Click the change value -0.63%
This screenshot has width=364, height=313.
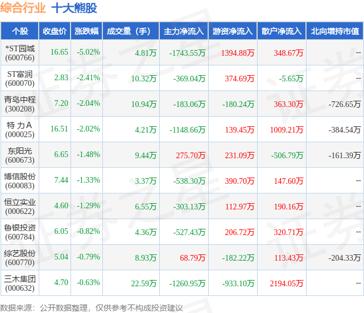pos(89,283)
